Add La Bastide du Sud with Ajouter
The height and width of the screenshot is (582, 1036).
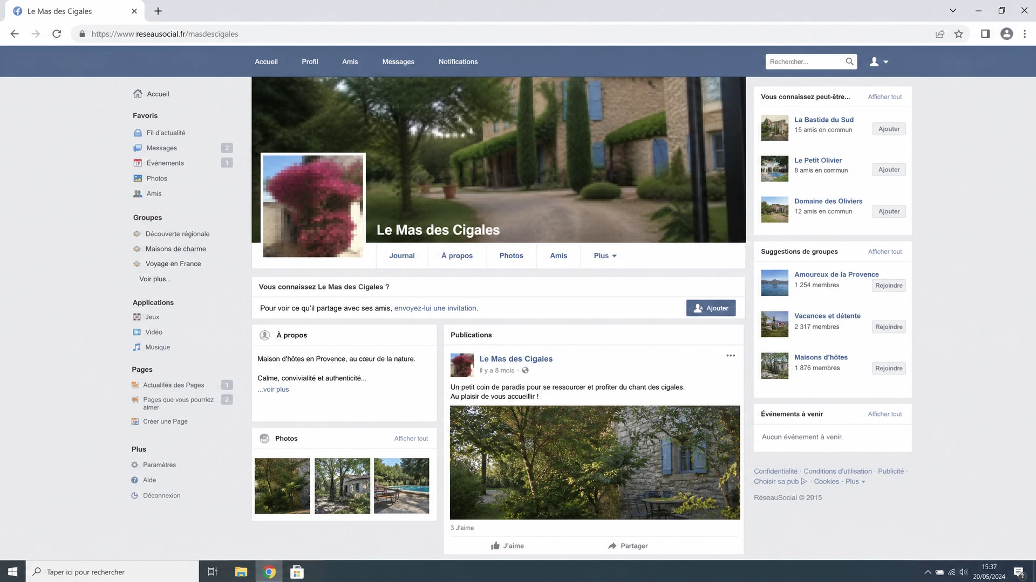889,129
